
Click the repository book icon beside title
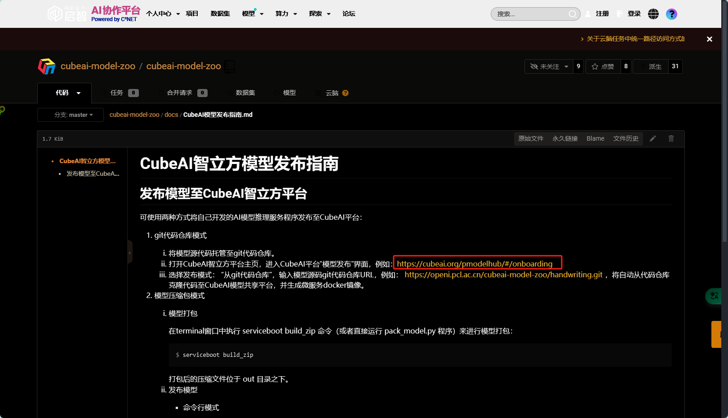(230, 67)
